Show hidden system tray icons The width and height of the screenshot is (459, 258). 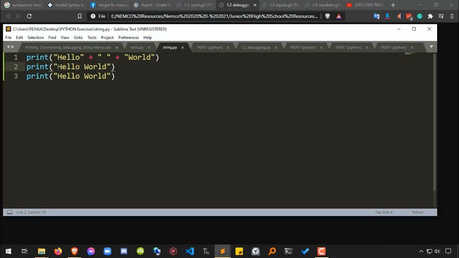coord(421,251)
